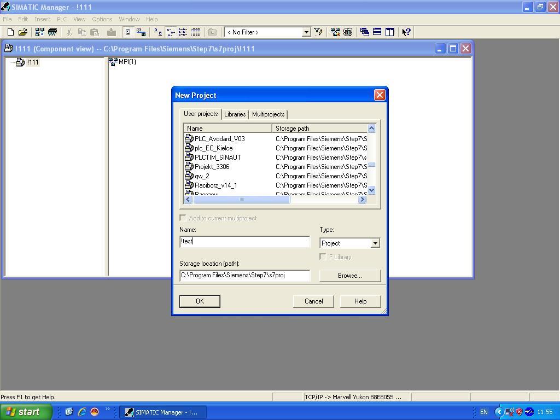
Task: Click the Cancel button
Action: (313, 301)
